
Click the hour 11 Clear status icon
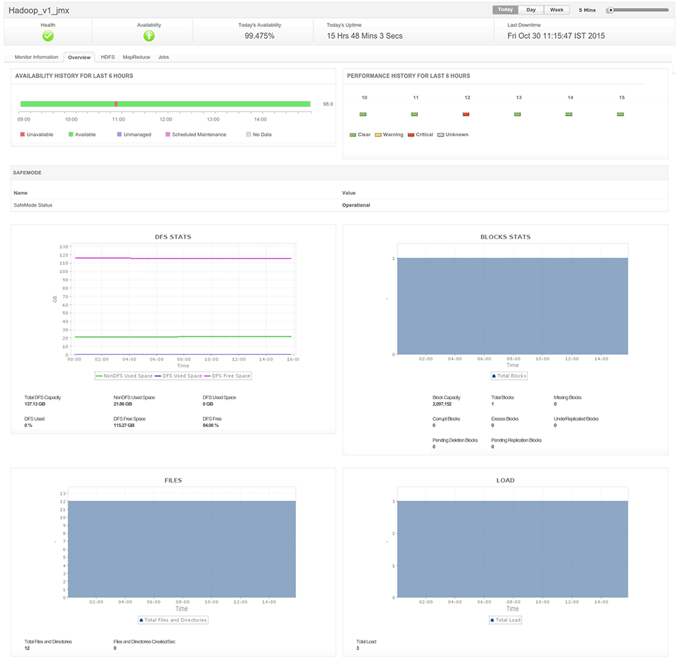(x=414, y=114)
